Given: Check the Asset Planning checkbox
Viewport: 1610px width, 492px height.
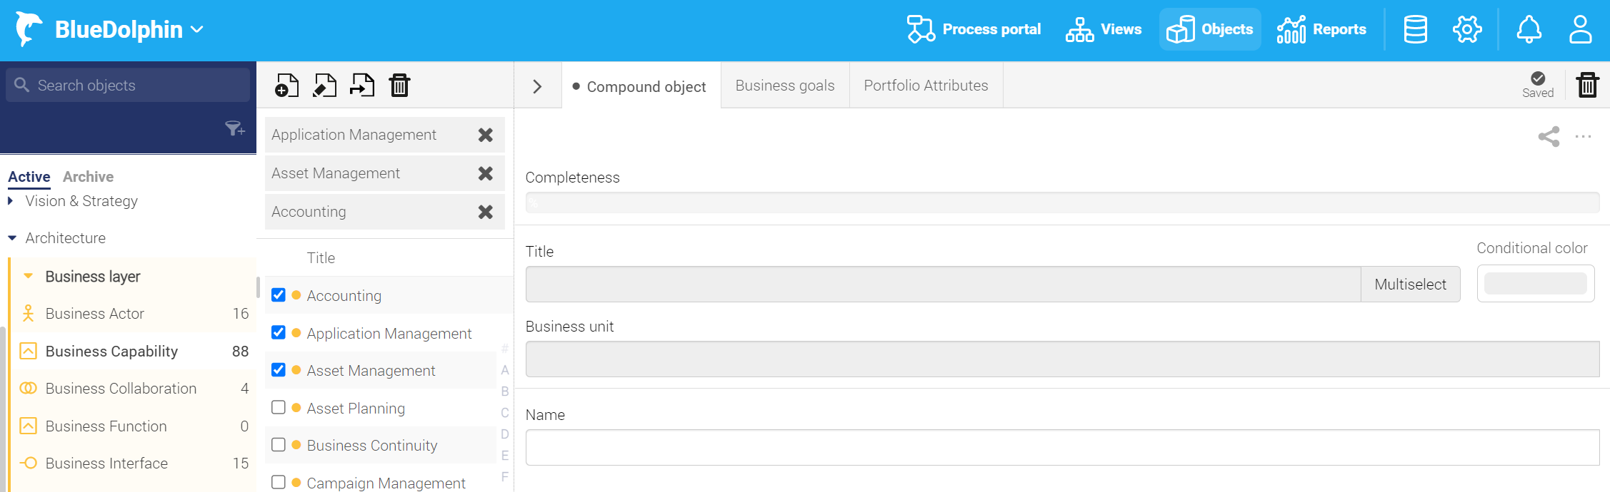Looking at the screenshot, I should tap(279, 407).
